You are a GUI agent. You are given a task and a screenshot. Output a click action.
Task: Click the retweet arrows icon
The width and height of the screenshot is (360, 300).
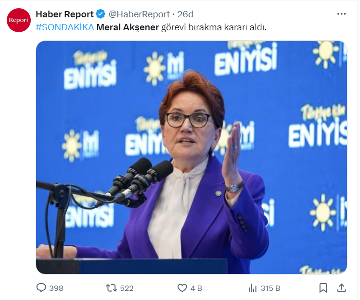coord(111,288)
